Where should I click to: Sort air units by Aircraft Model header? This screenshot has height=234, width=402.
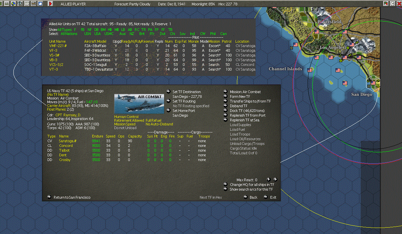[x=95, y=41]
